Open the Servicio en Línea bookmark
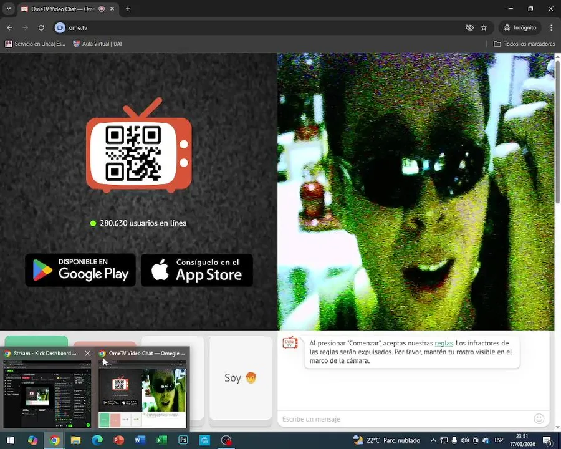The width and height of the screenshot is (561, 449). [x=35, y=44]
